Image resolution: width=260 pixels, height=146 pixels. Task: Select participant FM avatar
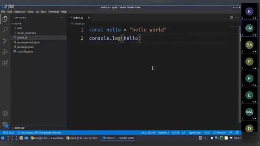[249, 28]
